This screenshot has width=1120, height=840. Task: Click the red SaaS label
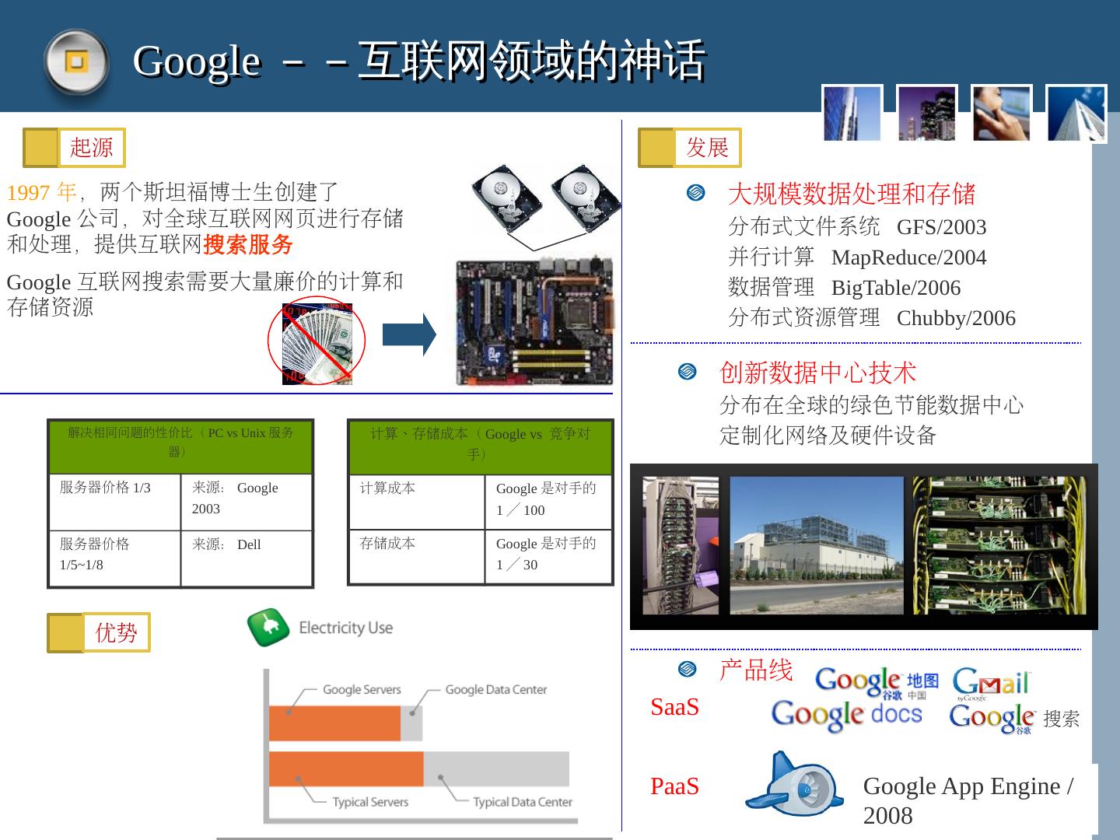tap(674, 707)
